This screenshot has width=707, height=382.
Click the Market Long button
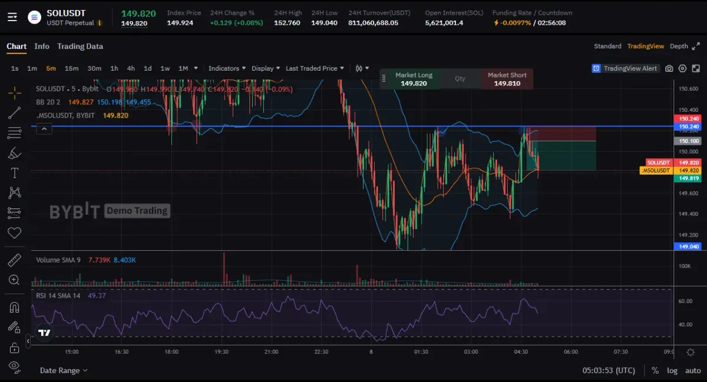[x=414, y=79]
